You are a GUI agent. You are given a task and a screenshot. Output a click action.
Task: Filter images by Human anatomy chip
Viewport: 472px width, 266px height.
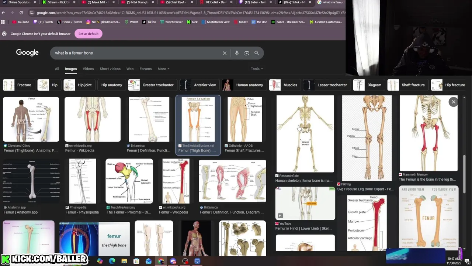244,85
